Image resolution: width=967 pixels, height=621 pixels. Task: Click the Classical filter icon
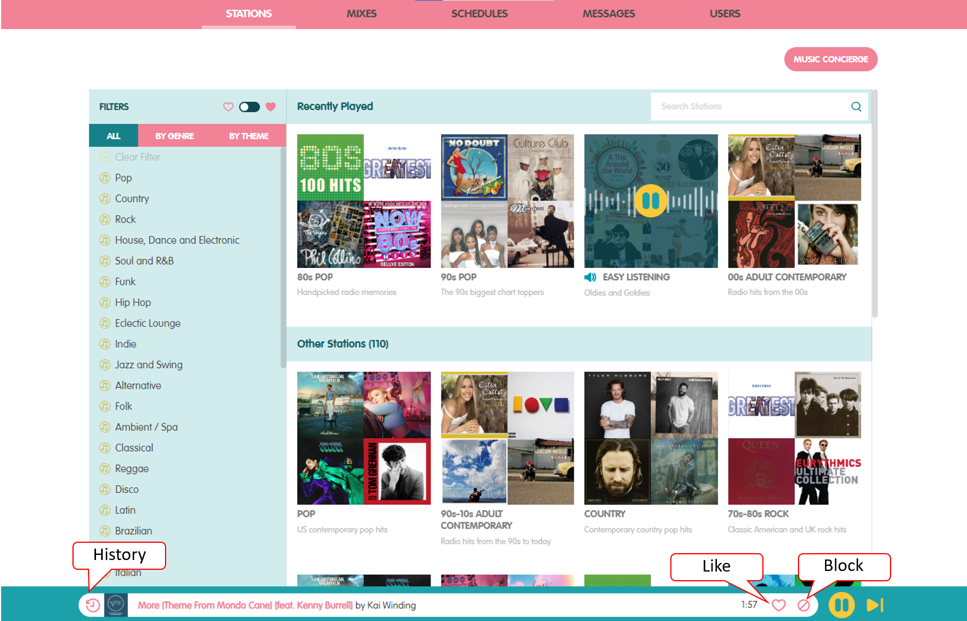(x=105, y=448)
